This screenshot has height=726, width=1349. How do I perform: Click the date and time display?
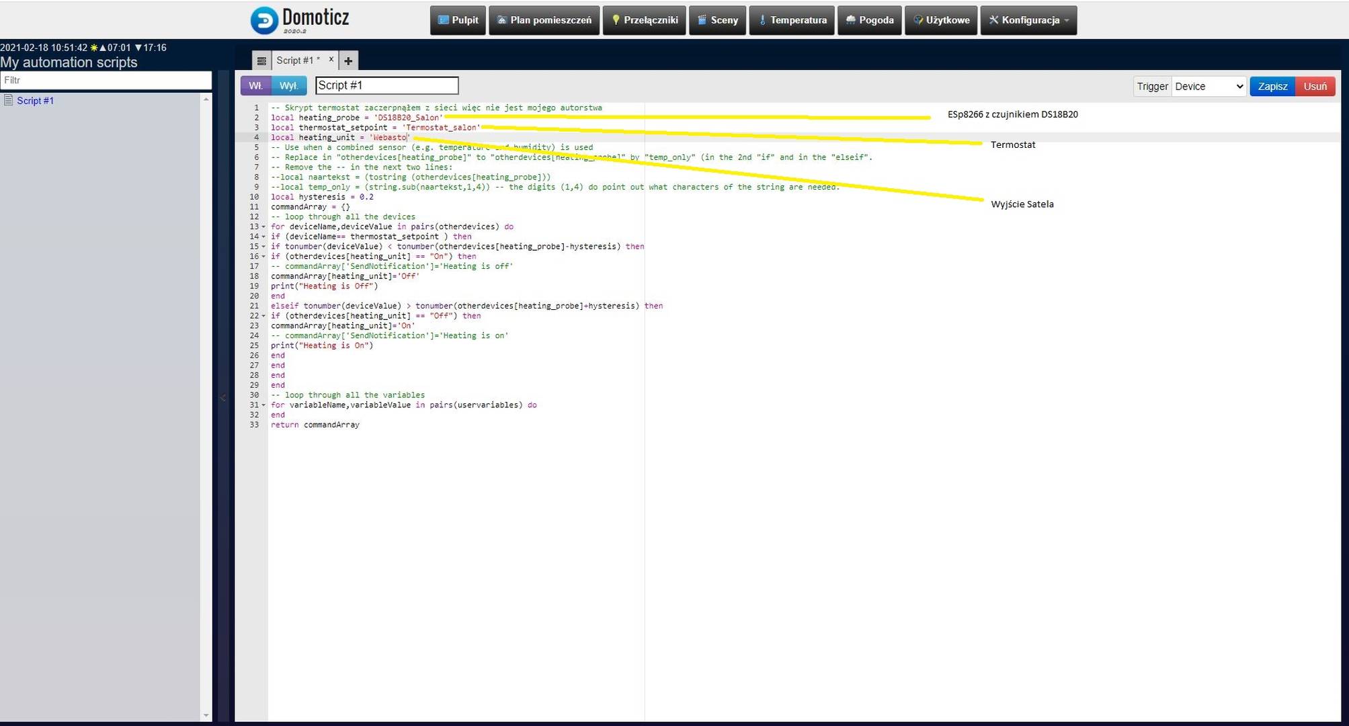(x=83, y=48)
